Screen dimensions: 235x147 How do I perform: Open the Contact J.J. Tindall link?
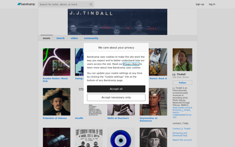pos(181,129)
